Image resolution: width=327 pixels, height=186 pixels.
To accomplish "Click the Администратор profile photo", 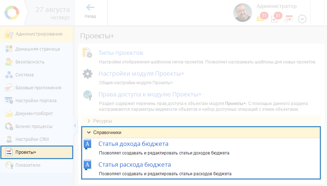I will [242, 13].
